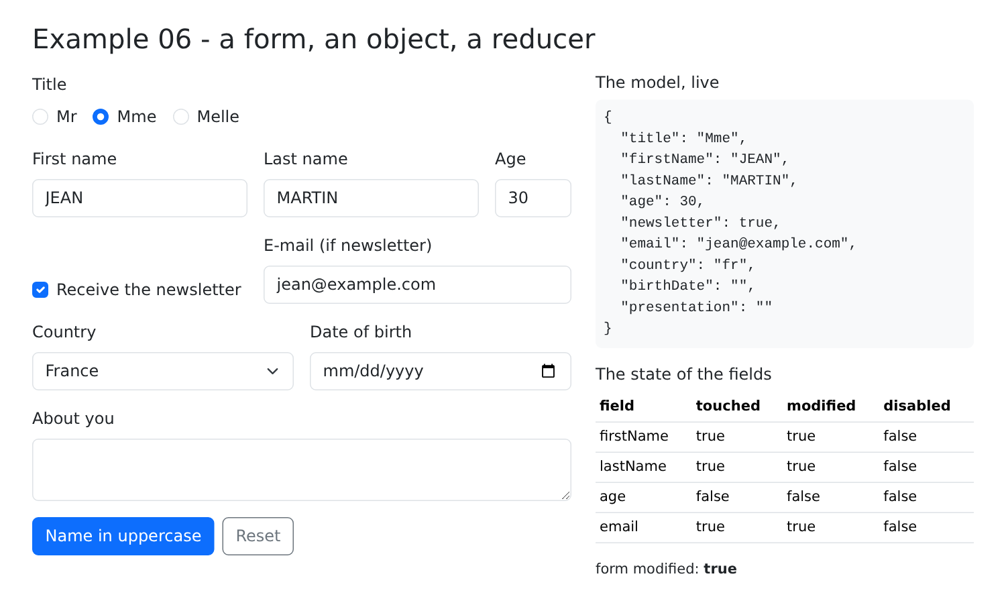Click the "disabled" column header
This screenshot has height=605, width=1006.
(x=917, y=406)
